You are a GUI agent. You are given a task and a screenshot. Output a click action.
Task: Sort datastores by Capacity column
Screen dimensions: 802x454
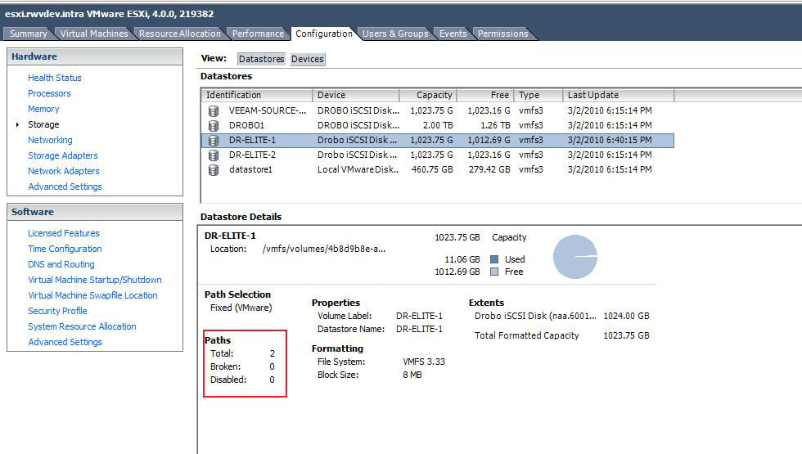(x=428, y=95)
